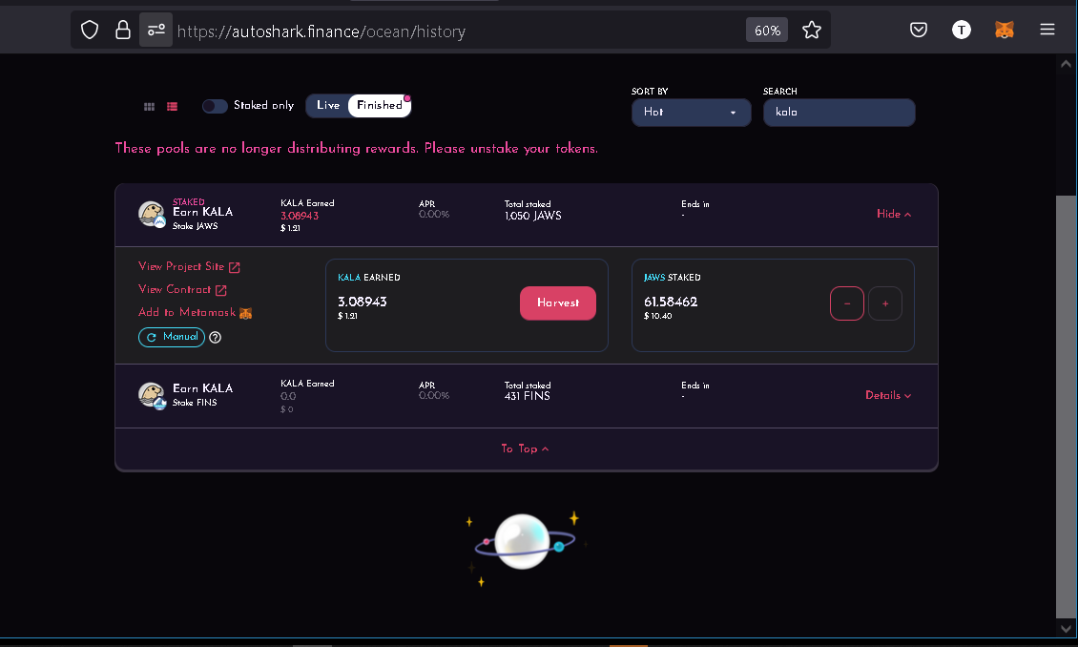Click the scrollbar up arrow
This screenshot has width=1078, height=647.
1066,64
